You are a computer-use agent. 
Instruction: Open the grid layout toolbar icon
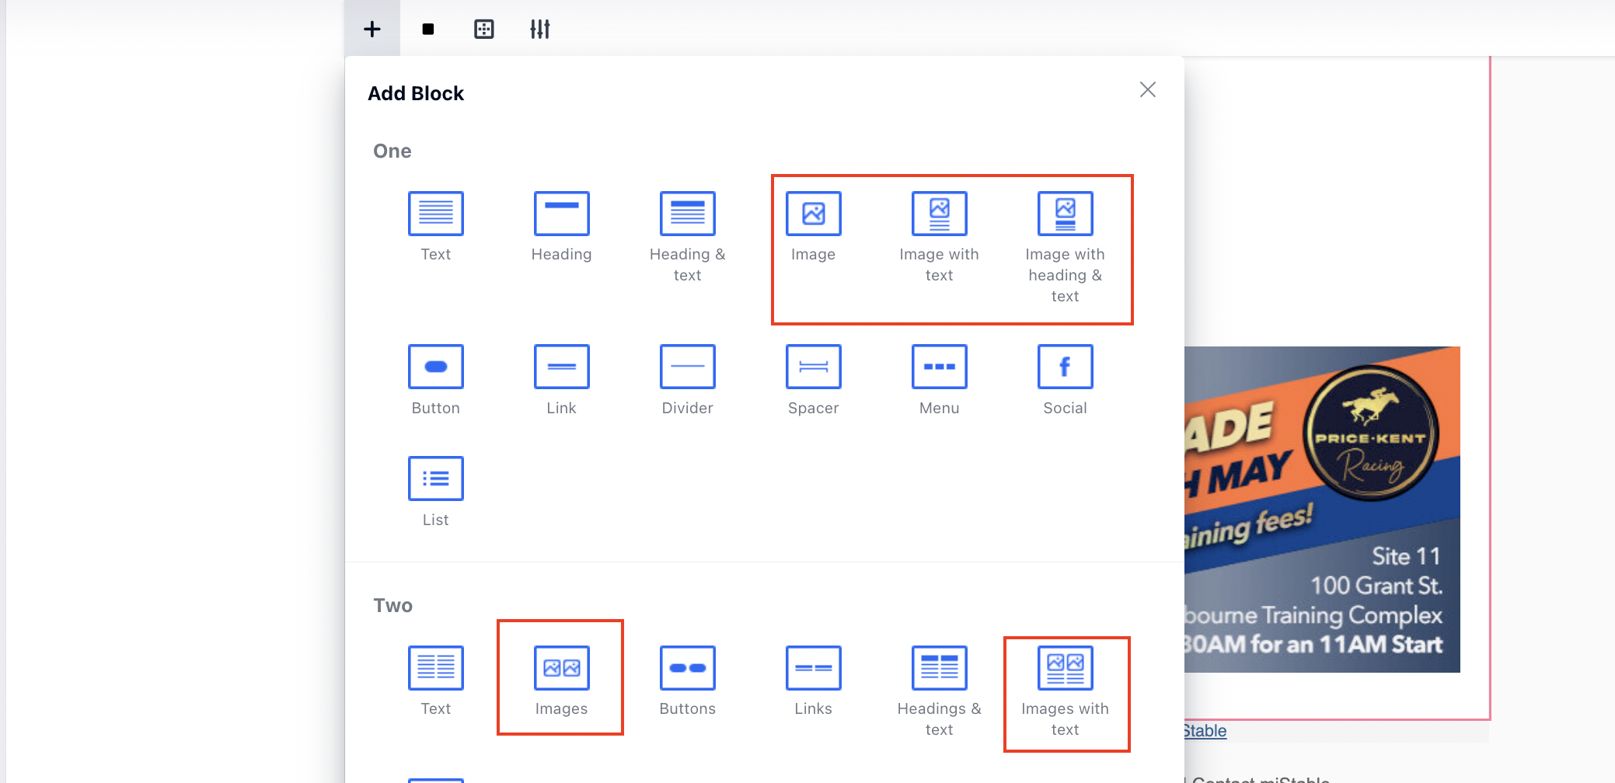[x=484, y=30]
